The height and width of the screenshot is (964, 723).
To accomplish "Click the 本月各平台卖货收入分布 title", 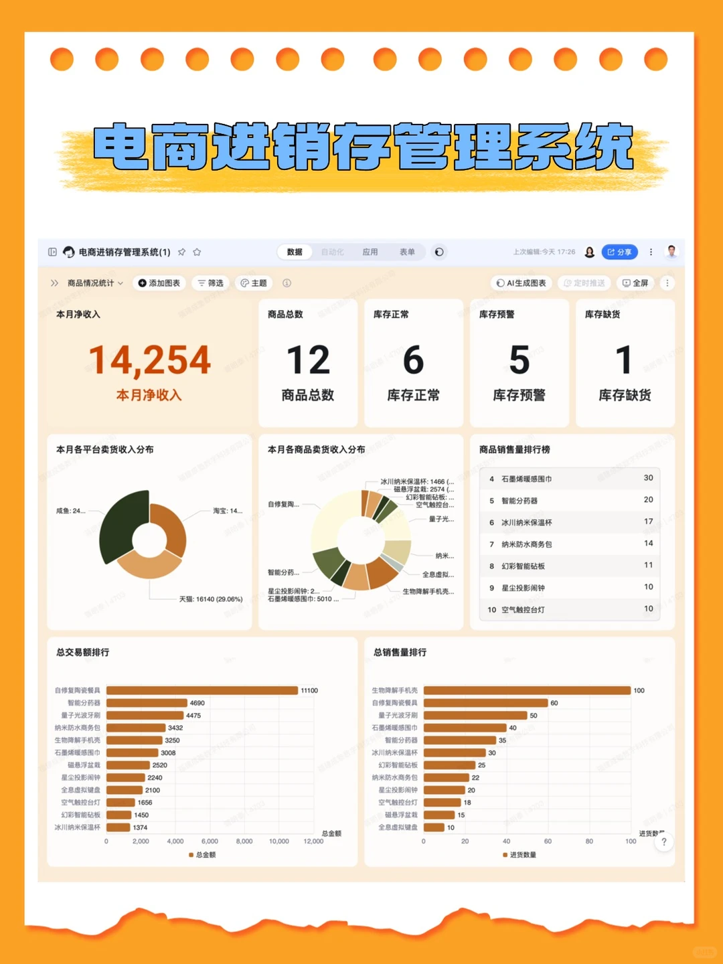I will [104, 449].
